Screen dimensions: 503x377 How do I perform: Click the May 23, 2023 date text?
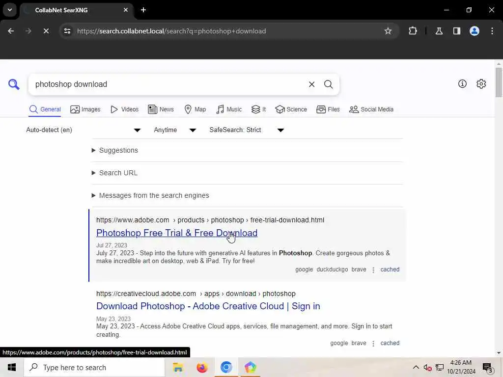pyautogui.click(x=113, y=319)
